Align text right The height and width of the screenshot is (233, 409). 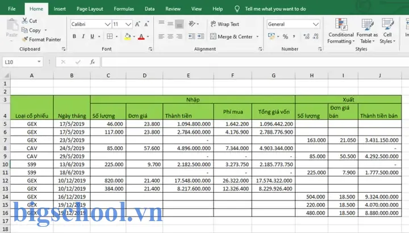coord(179,36)
